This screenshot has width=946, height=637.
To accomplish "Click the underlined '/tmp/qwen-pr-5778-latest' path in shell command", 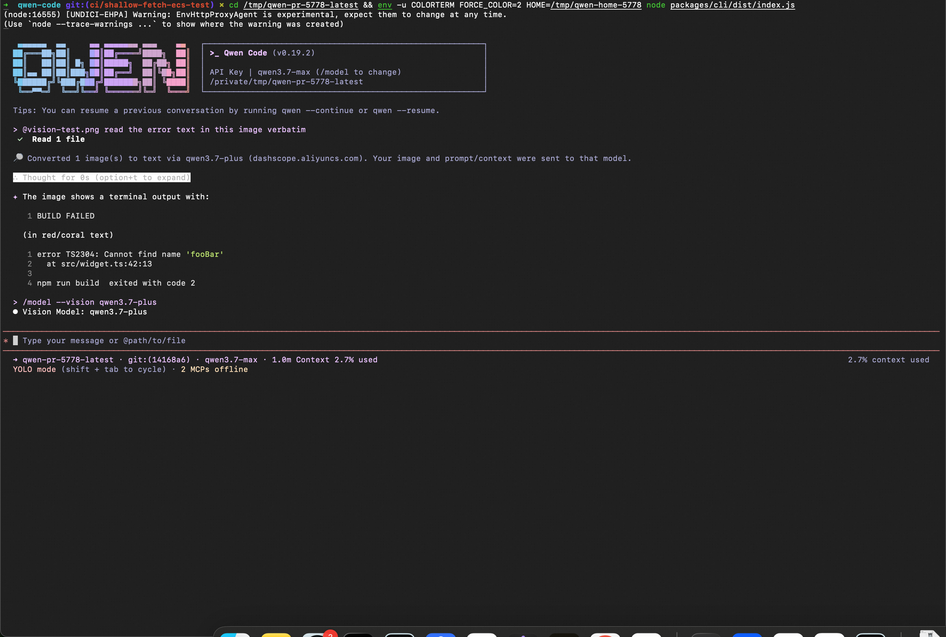I will pos(301,5).
